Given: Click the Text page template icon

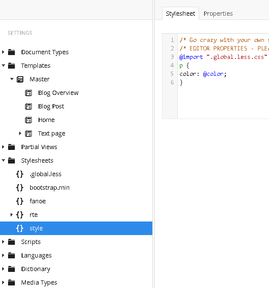Looking at the screenshot, I should (x=28, y=133).
